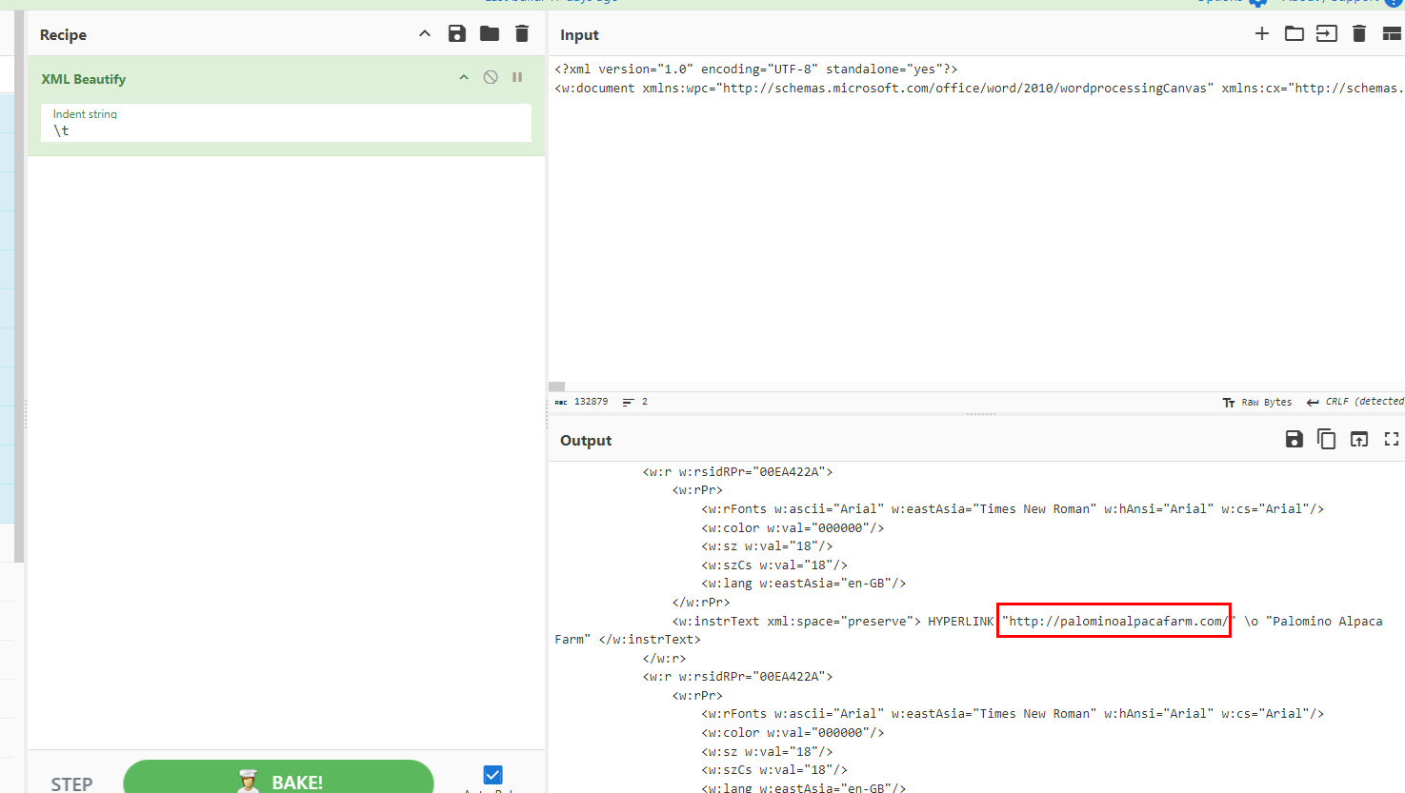
Task: Open the Raw Bytes encoding selector
Action: 1257,402
